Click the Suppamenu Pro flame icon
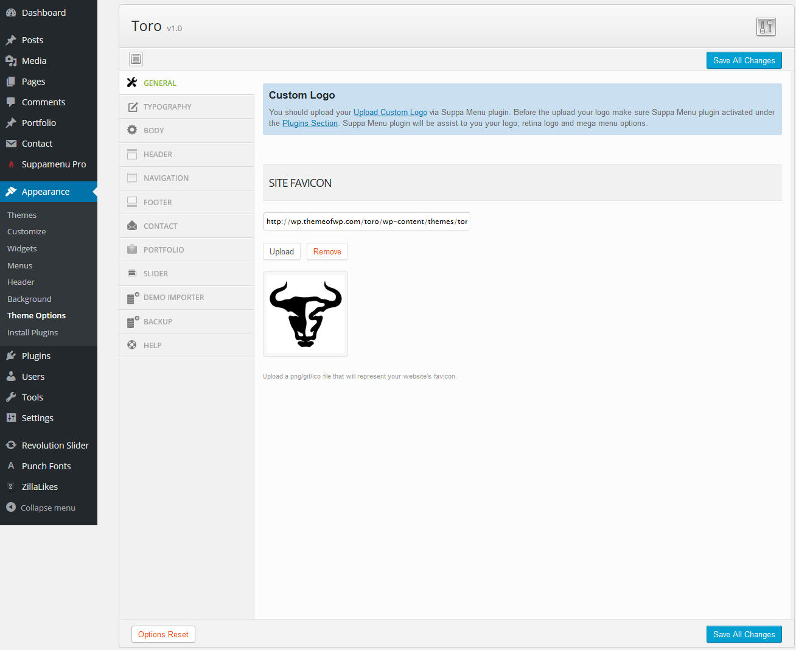Viewport: 796px width, 650px height. [x=11, y=164]
